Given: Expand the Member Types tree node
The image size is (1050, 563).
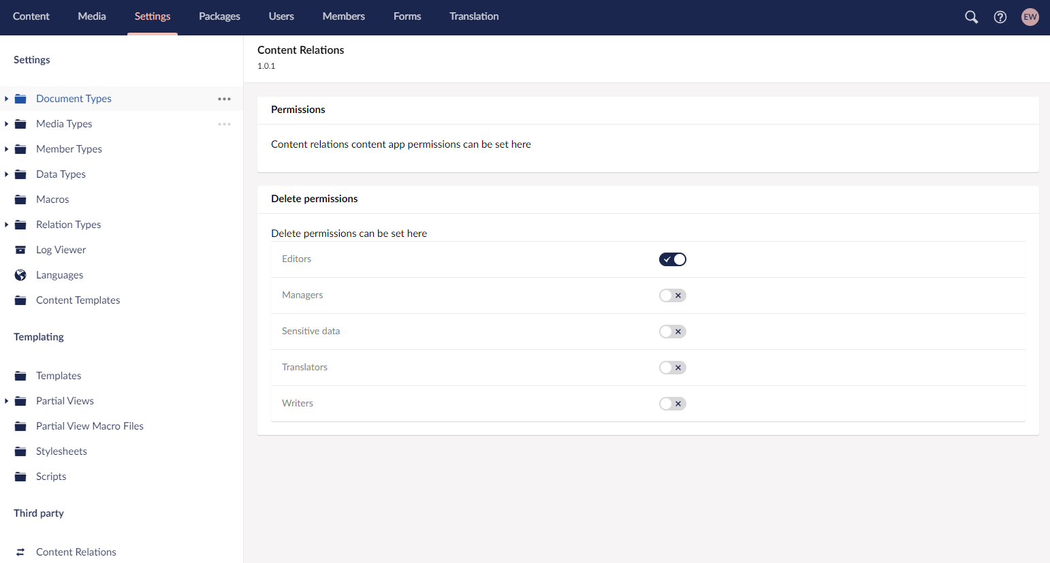Looking at the screenshot, I should pos(6,149).
